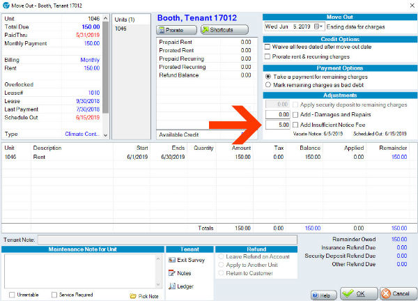The image size is (418, 301).
Task: Check Prorate rent & recurring charges
Action: pyautogui.click(x=268, y=56)
